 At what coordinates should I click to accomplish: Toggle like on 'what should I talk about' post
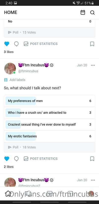pyautogui.click(x=7, y=159)
